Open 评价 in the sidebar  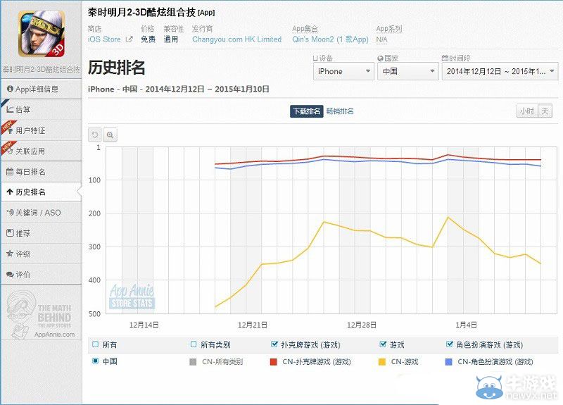[42, 275]
